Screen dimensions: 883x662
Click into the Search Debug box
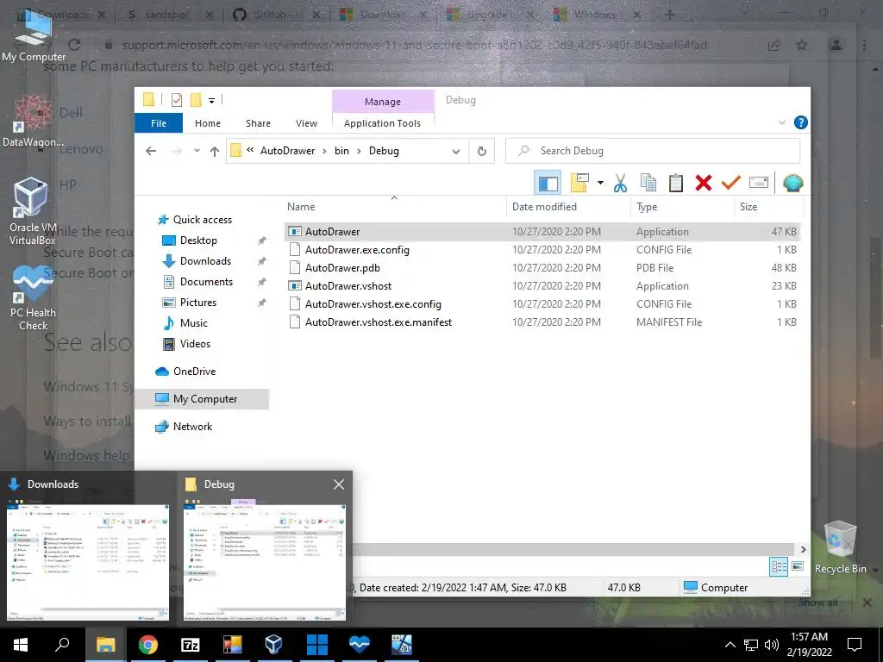654,151
